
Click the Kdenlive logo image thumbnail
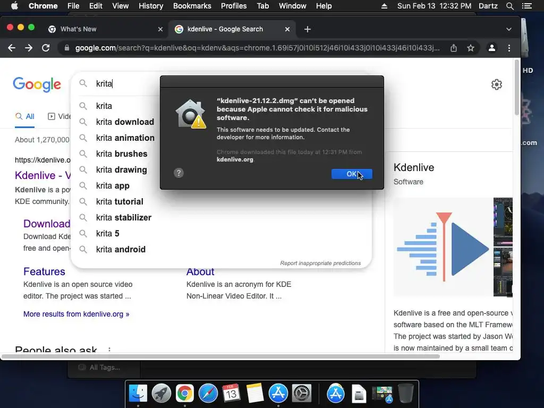pyautogui.click(x=443, y=247)
